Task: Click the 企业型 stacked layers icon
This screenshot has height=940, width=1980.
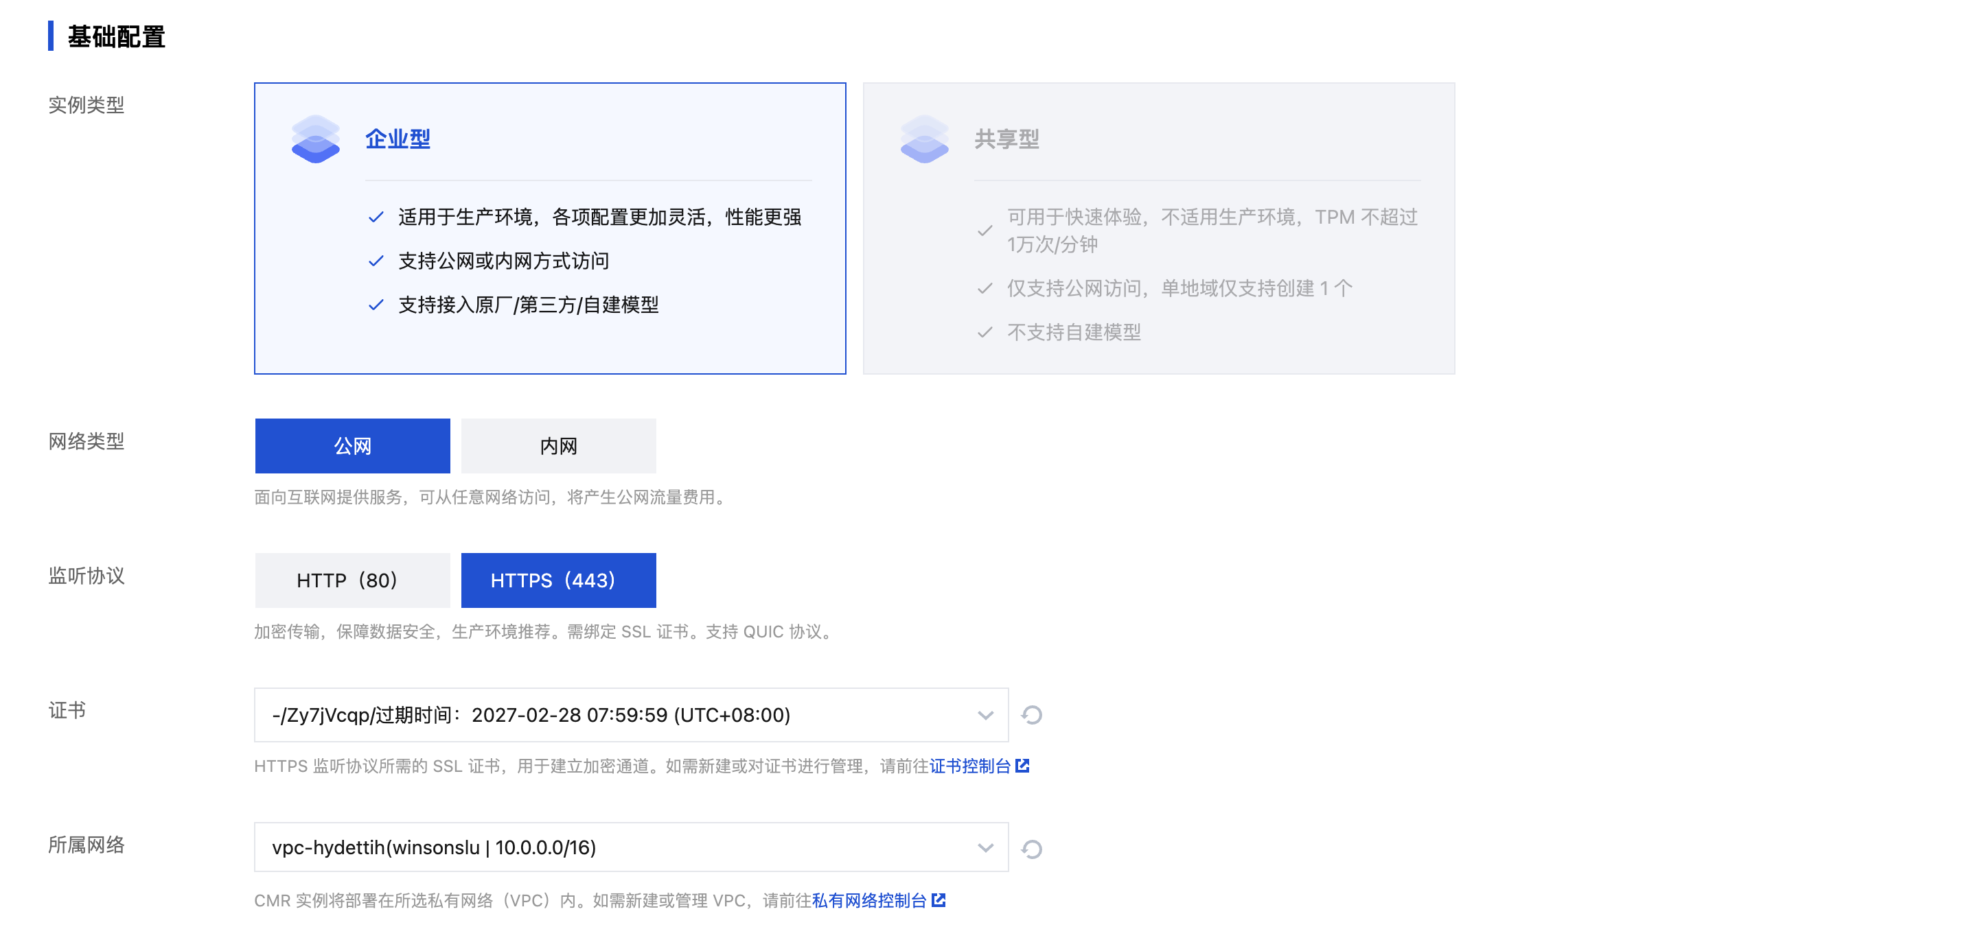Action: tap(315, 139)
